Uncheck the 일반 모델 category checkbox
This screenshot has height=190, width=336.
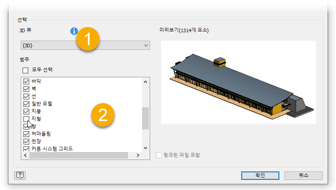tap(27, 104)
